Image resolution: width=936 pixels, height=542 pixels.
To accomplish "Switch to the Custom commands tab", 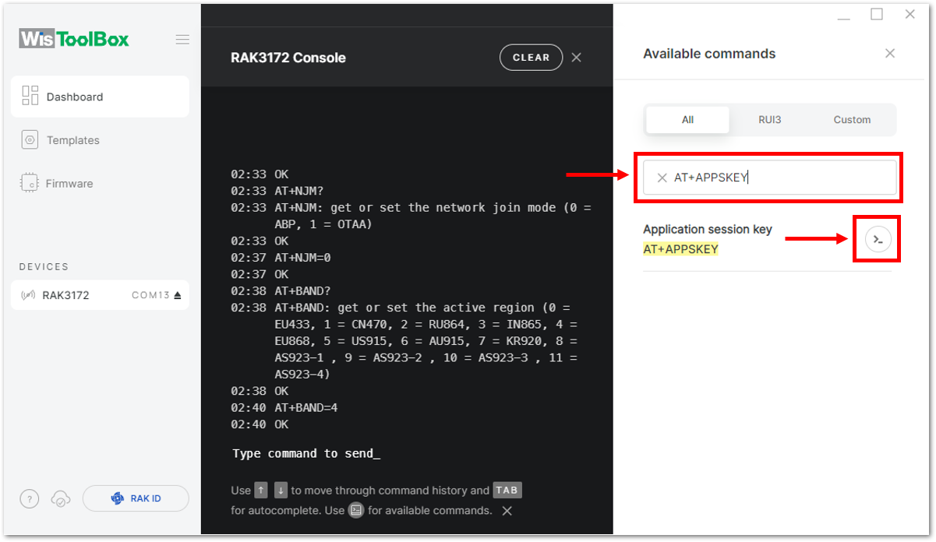I will coord(852,120).
